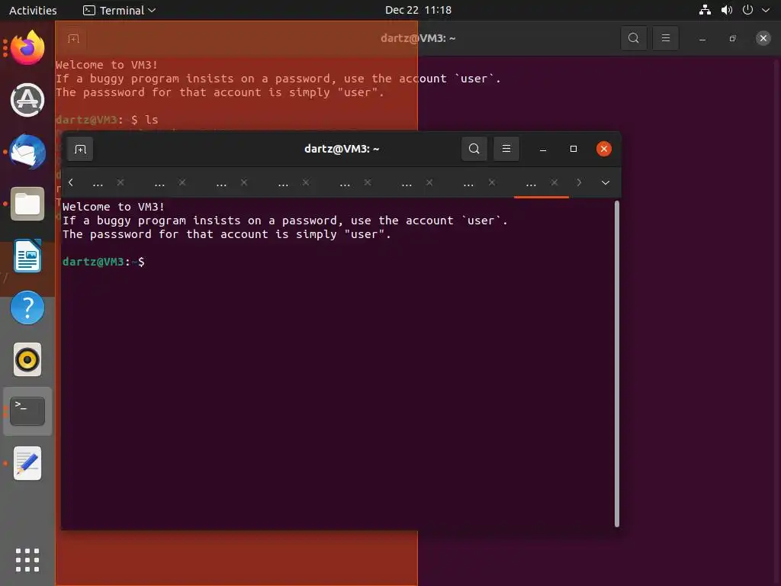Click the power icon in the top bar
Screen dimensions: 781x586
pyautogui.click(x=747, y=10)
